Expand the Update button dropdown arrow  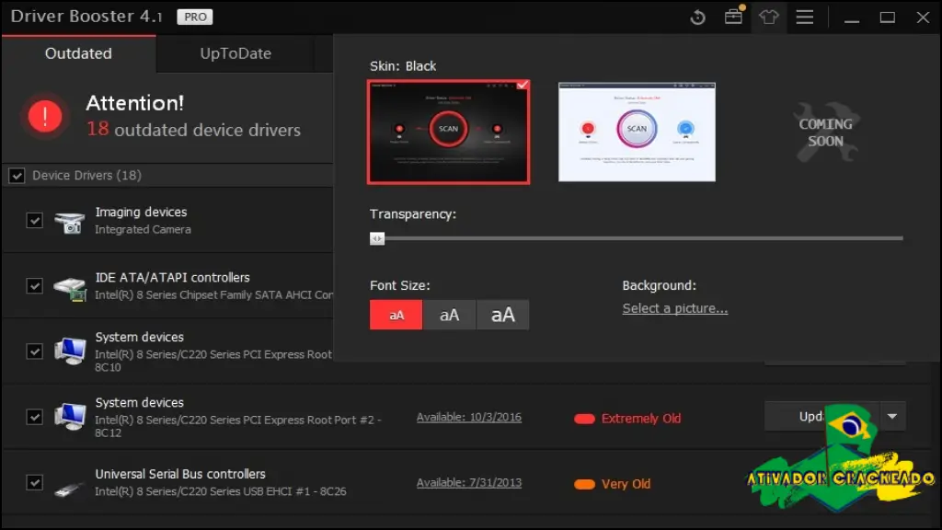[892, 417]
